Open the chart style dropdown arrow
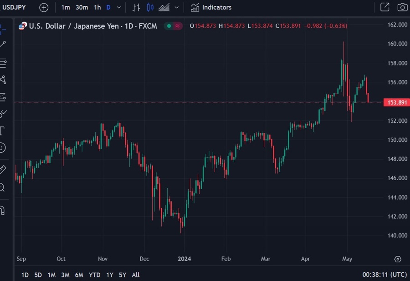 click(177, 7)
